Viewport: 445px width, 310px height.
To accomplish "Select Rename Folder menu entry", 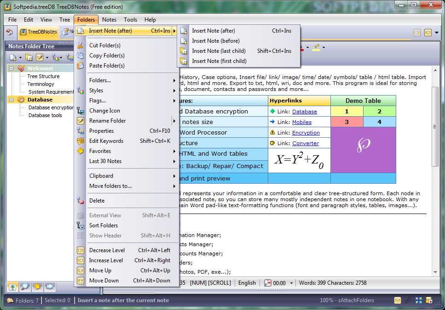I will pyautogui.click(x=126, y=121).
